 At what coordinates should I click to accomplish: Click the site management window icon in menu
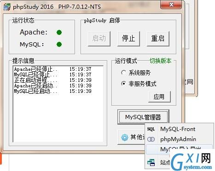pos(151,162)
